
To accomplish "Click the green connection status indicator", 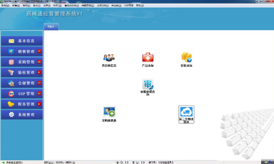I will [x=4, y=162].
